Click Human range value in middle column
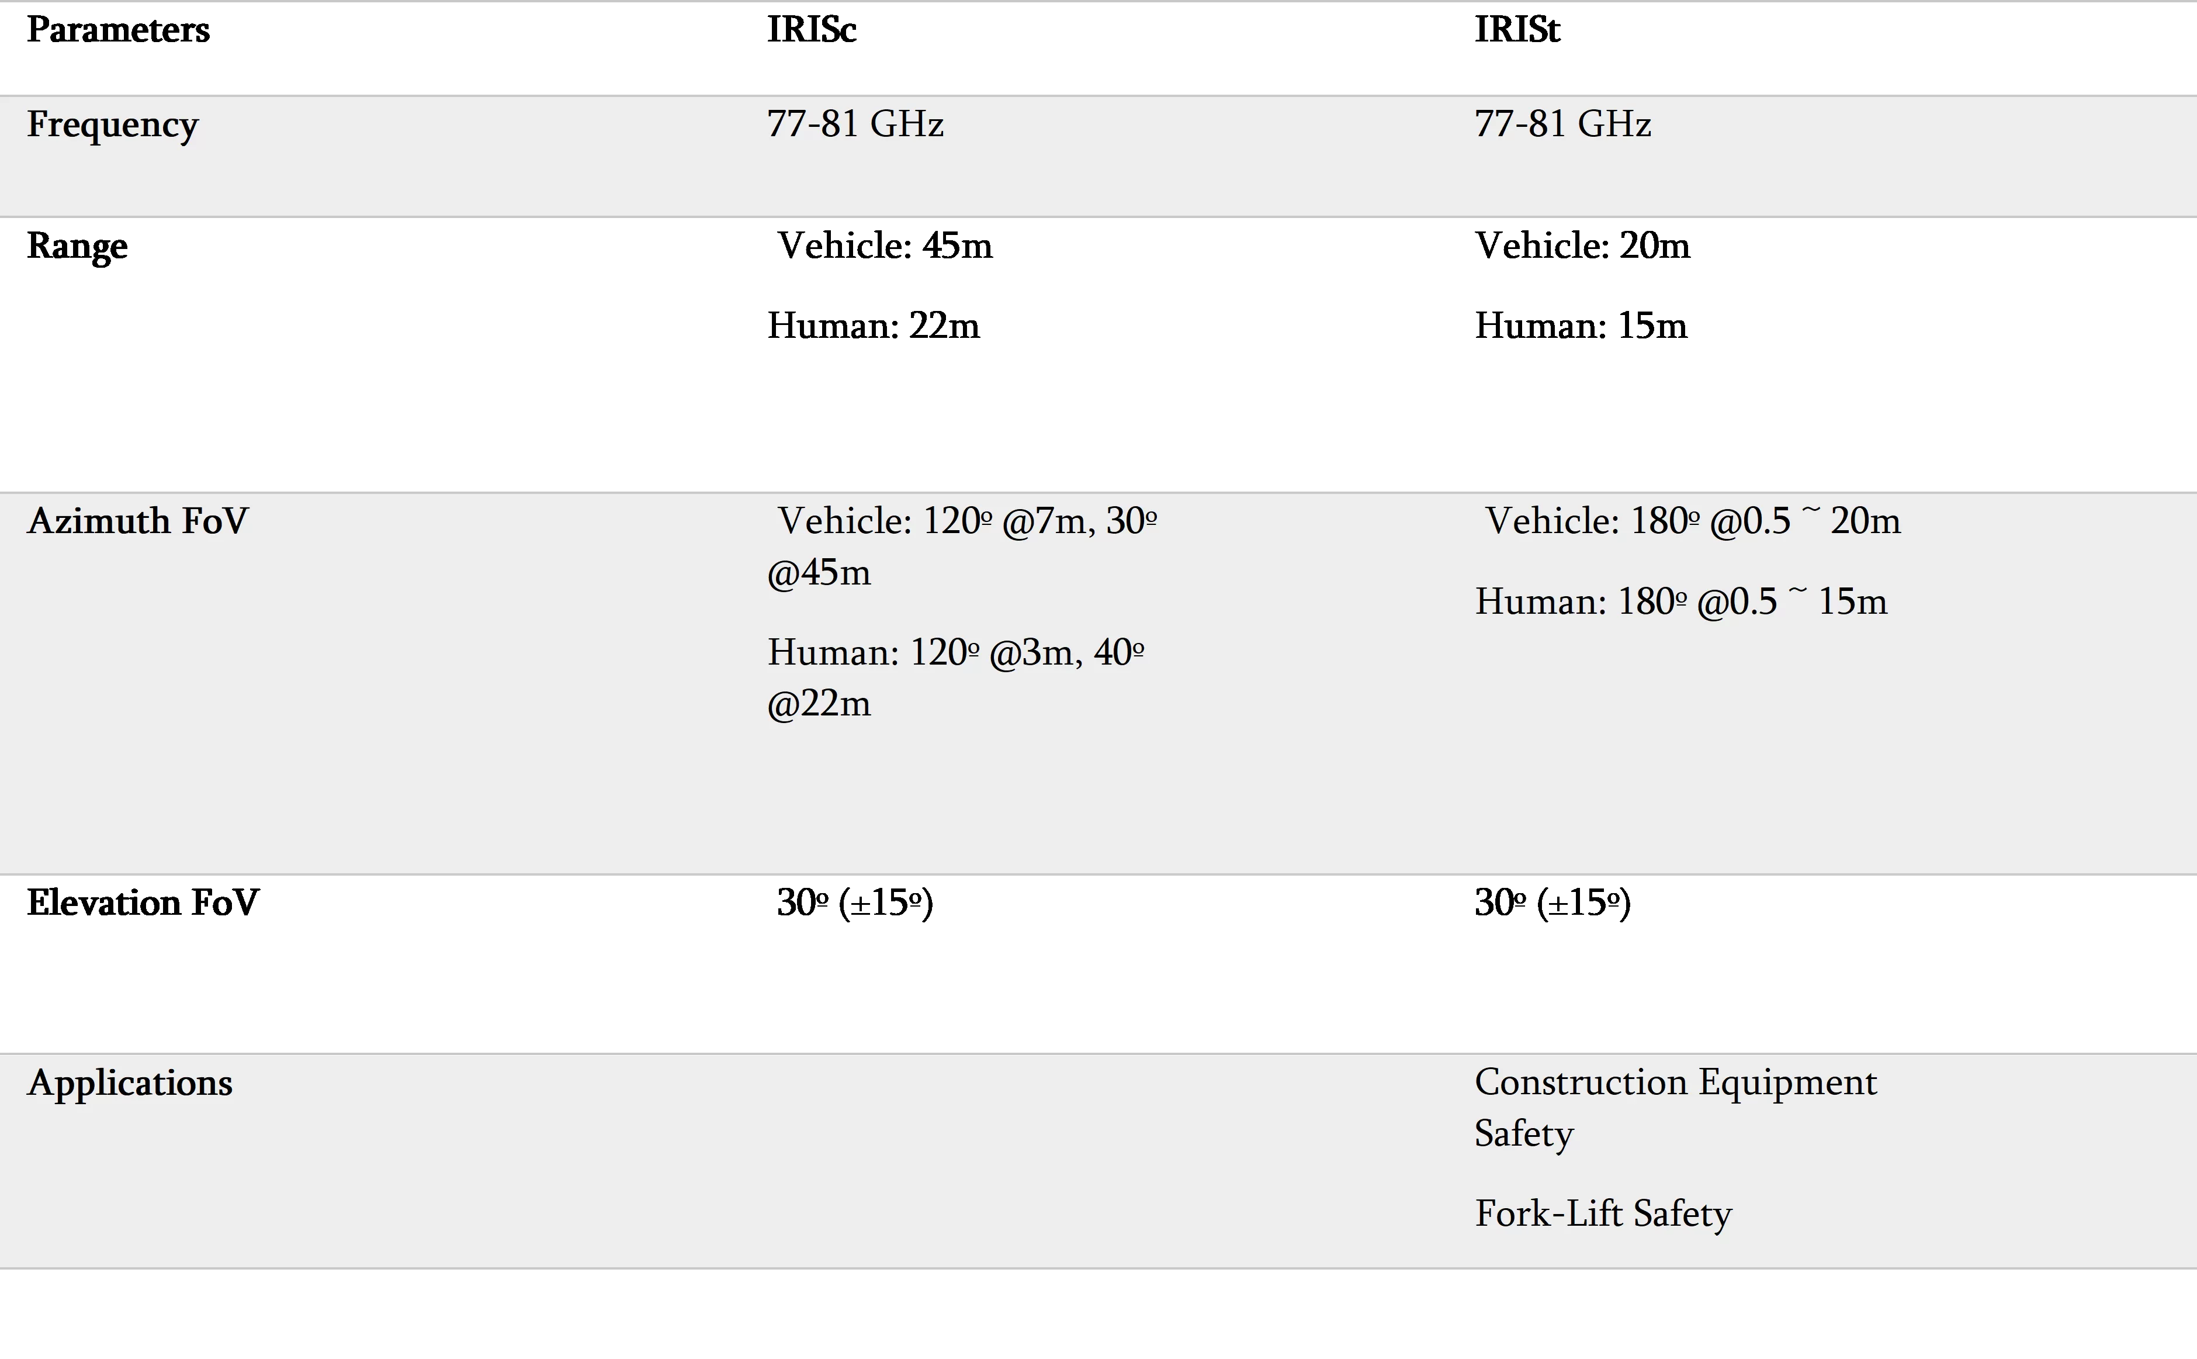 click(x=873, y=326)
